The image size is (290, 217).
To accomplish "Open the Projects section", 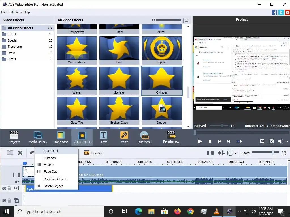I will tap(14, 137).
